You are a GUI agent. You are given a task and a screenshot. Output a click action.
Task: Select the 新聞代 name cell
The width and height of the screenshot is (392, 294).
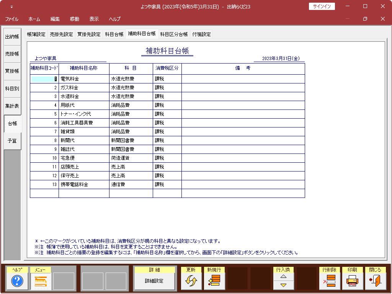coord(84,140)
